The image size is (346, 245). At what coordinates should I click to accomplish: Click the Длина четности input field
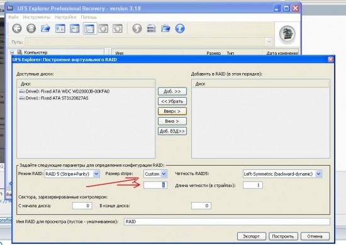pos(253,185)
